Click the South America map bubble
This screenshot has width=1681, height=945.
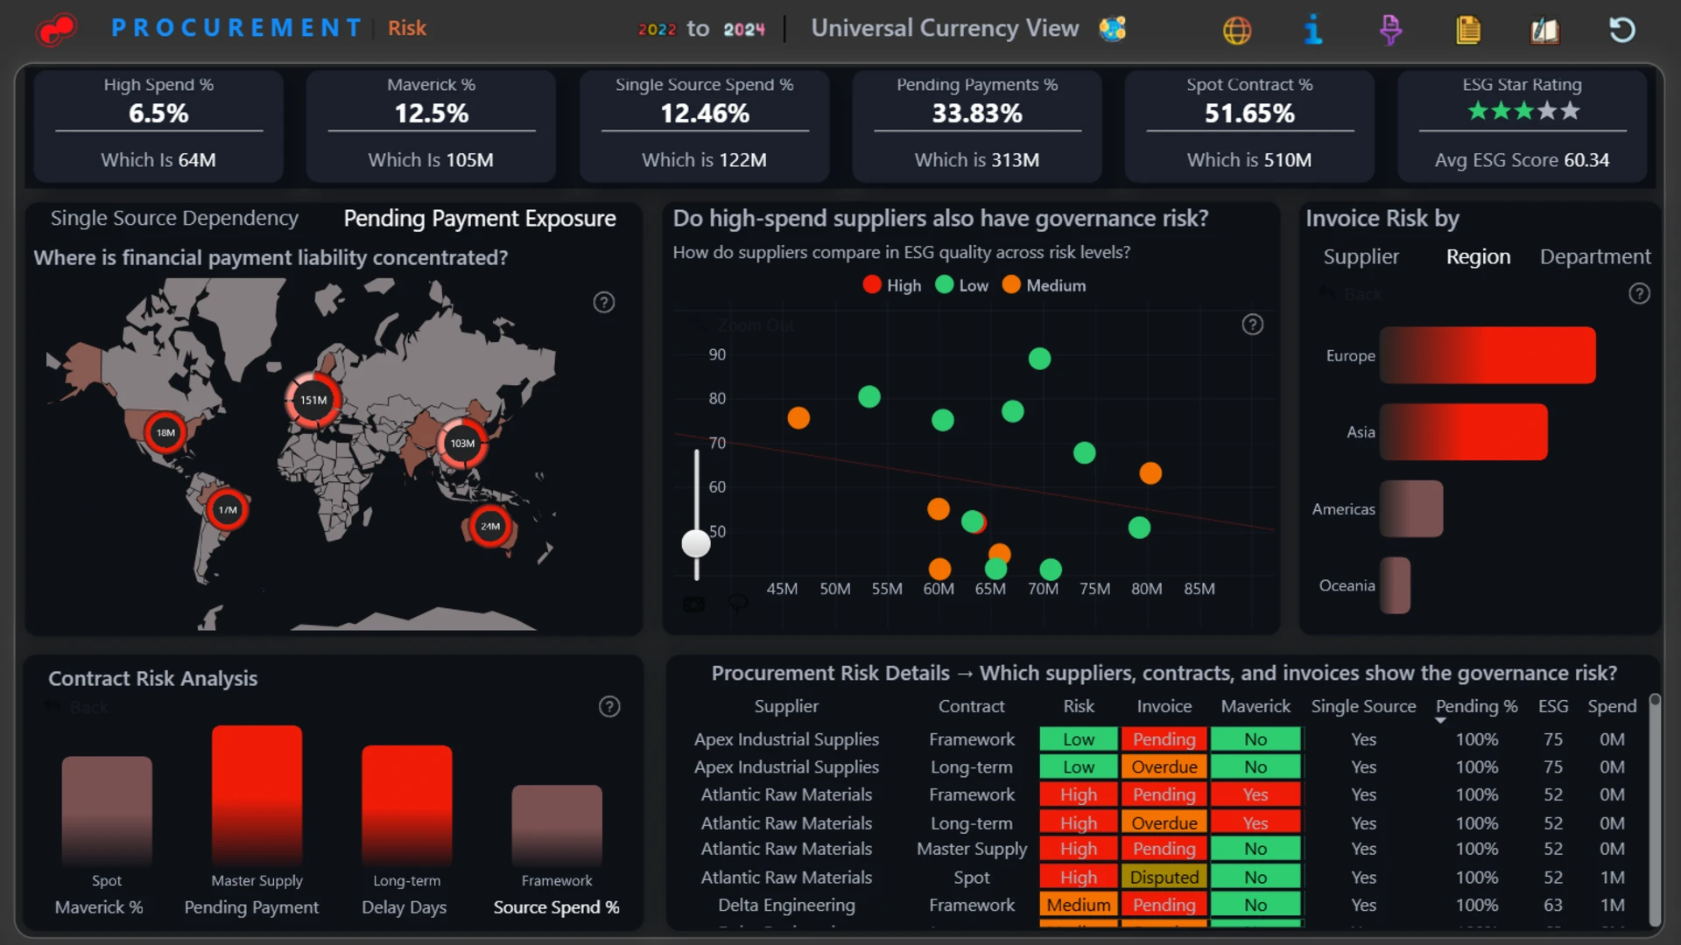pyautogui.click(x=228, y=509)
